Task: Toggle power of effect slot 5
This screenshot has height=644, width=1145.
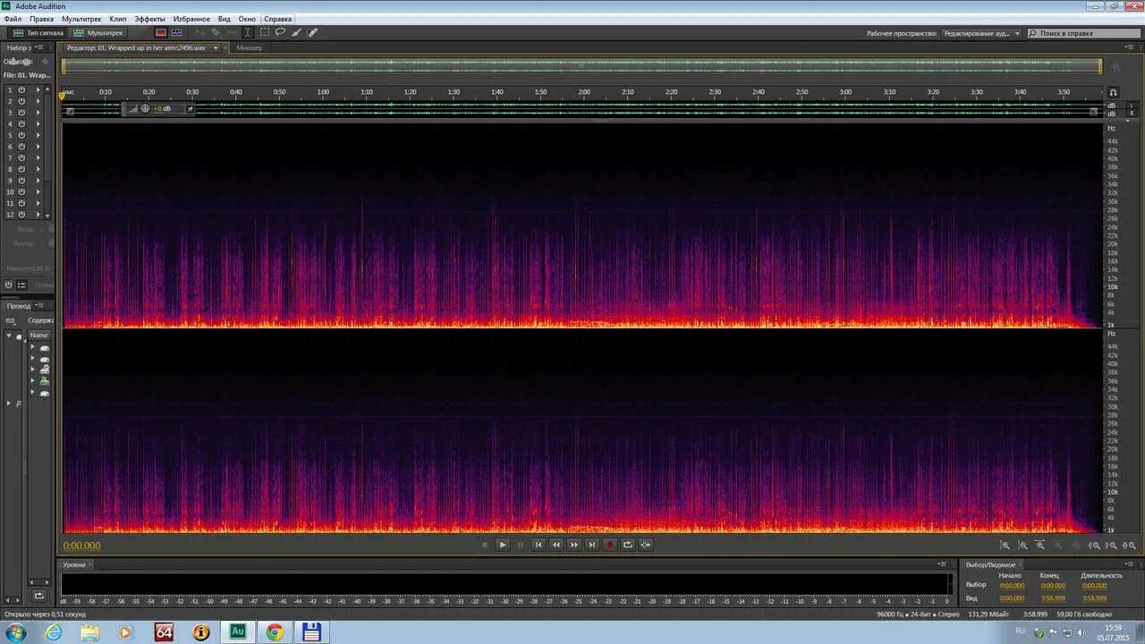Action: [21, 135]
